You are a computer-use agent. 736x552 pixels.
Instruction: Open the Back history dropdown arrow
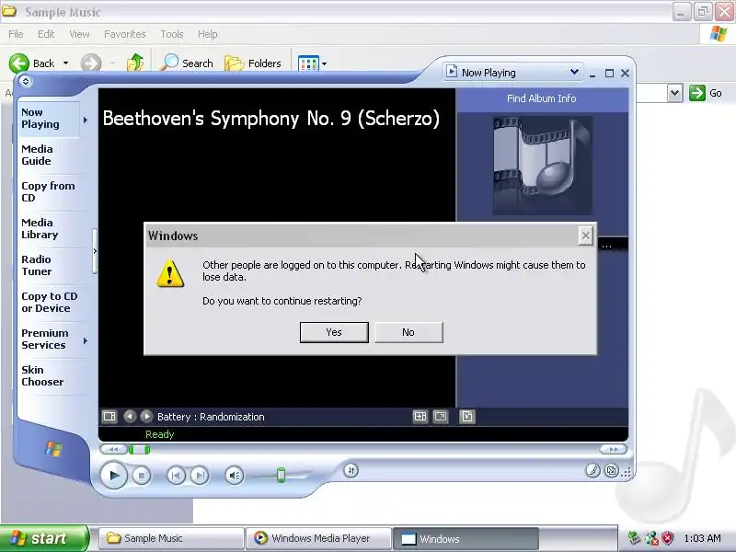65,63
